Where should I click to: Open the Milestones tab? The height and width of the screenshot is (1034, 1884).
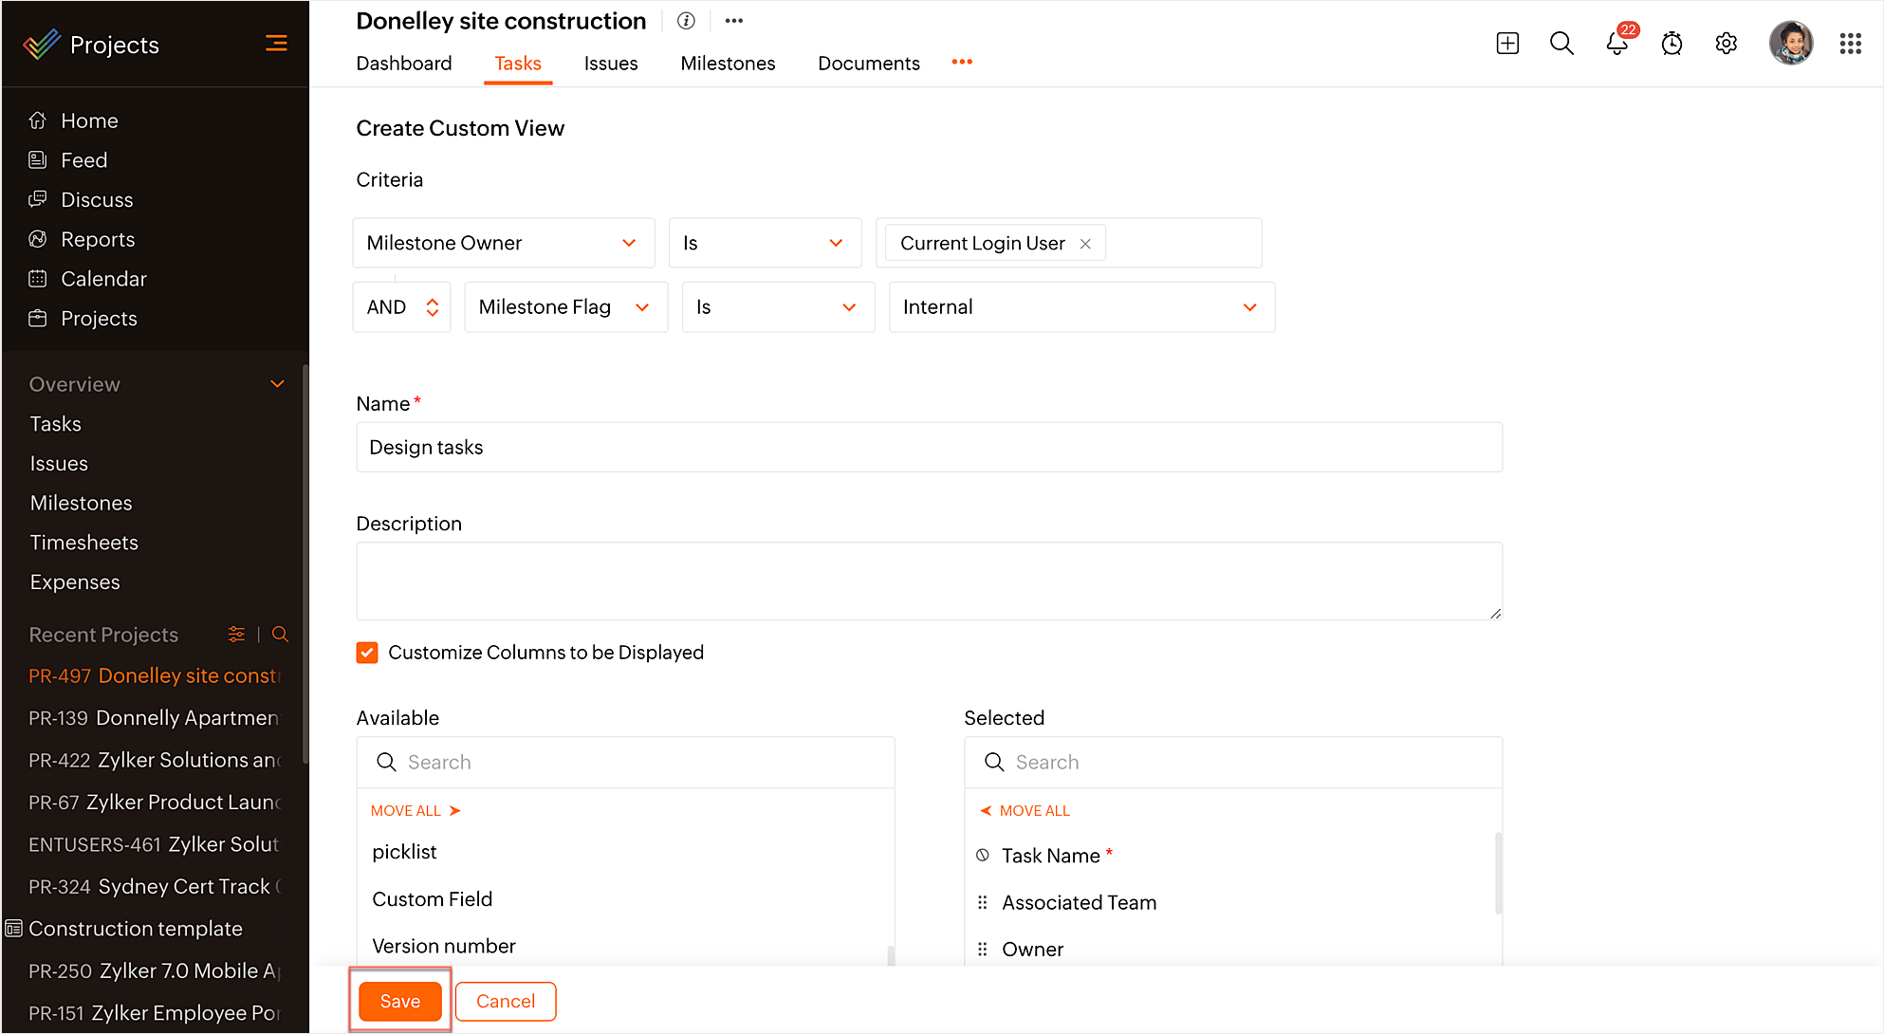728,64
